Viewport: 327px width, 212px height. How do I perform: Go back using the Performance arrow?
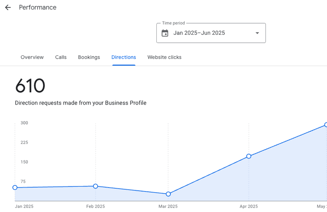[x=8, y=8]
